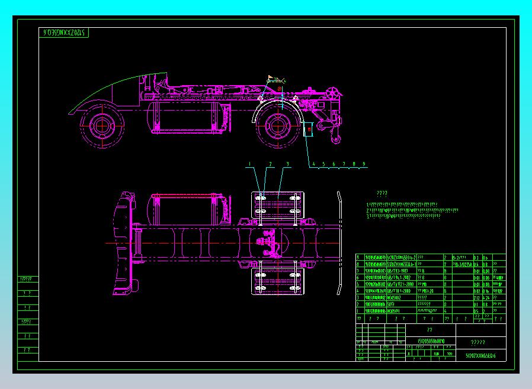Viewport: 532px width, 389px height.
Task: Click the white curved rear bracket in top view
Action: 339,243
